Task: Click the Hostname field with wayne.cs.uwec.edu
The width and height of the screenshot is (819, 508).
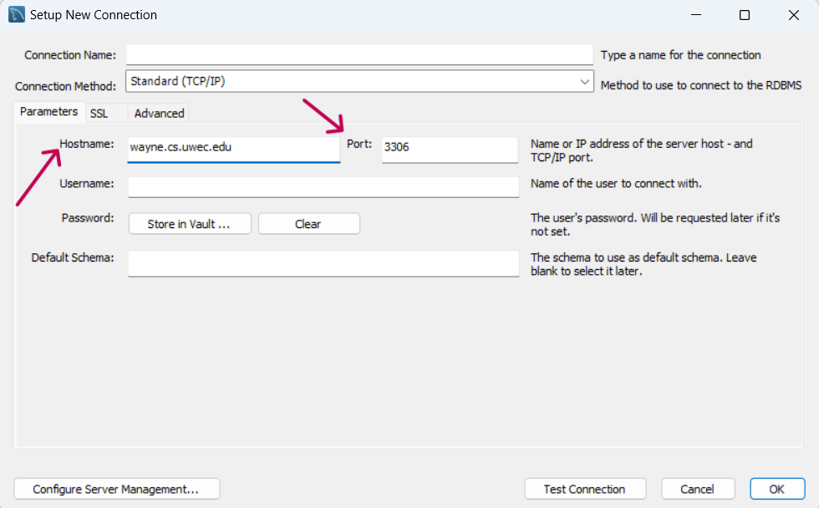Action: (233, 150)
